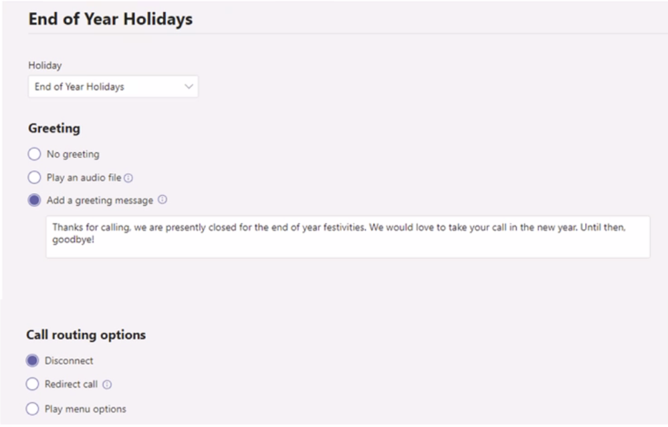The width and height of the screenshot is (668, 427).
Task: Click the No greeting label text
Action: point(73,154)
